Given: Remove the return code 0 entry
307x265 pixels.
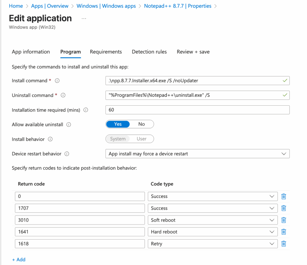Looking at the screenshot, I should 284,196.
